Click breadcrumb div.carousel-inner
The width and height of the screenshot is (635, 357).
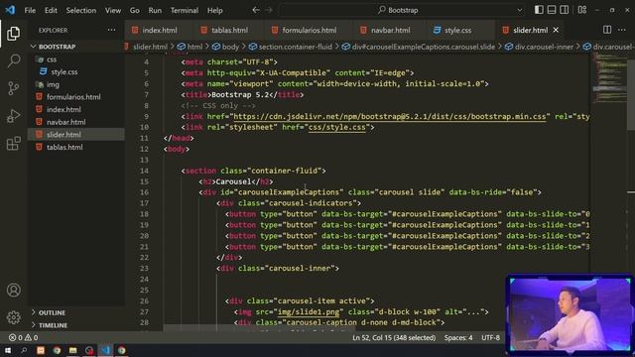544,47
